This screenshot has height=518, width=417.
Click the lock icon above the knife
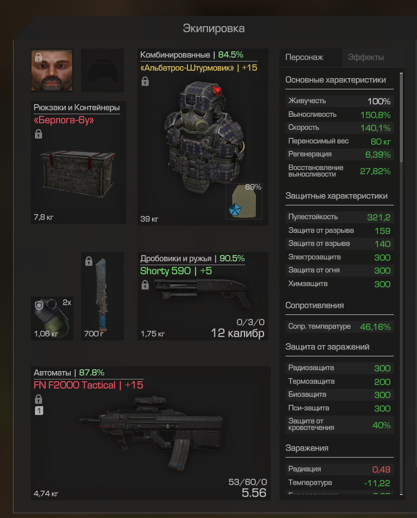89,261
